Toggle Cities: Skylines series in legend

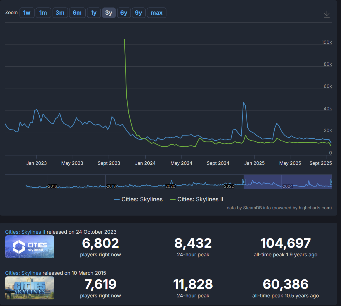(x=138, y=199)
